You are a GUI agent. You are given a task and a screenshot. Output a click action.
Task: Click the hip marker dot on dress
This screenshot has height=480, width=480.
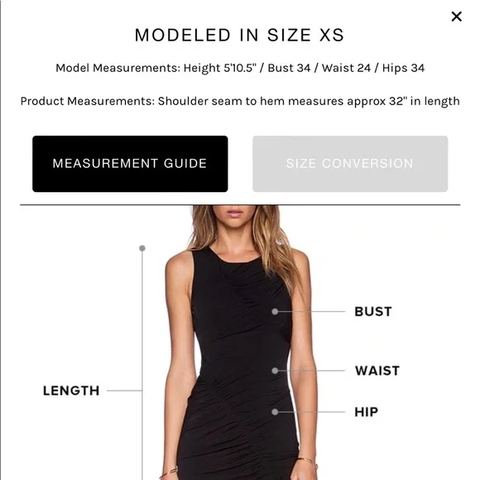(x=275, y=412)
